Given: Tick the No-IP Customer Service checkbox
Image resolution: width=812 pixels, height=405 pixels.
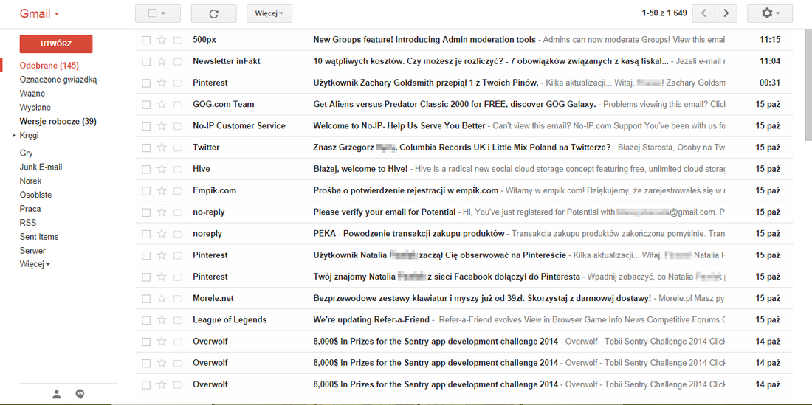Looking at the screenshot, I should point(146,125).
